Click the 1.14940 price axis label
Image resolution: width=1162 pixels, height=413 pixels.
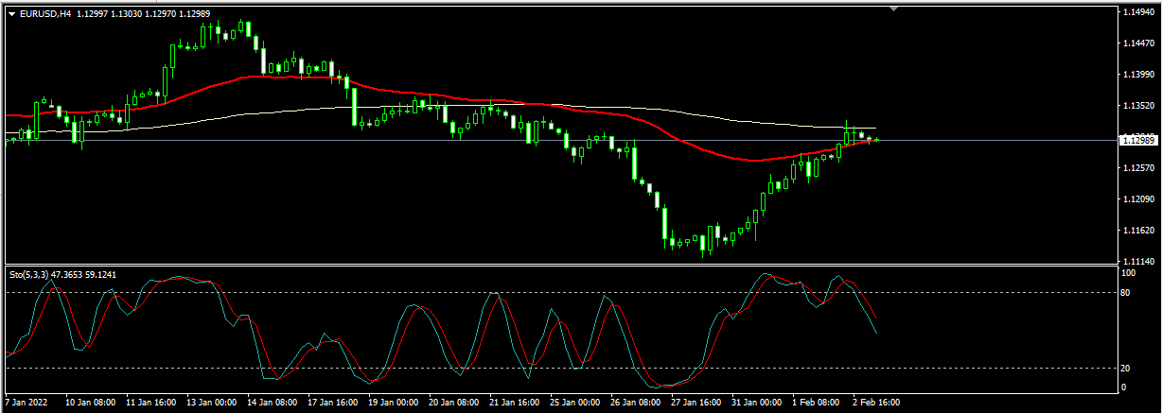[1137, 13]
